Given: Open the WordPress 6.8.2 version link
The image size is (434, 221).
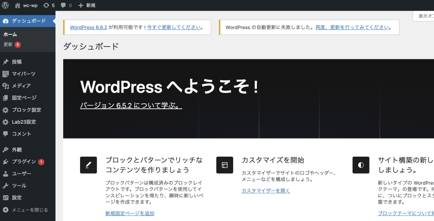Looking at the screenshot, I should (88, 27).
